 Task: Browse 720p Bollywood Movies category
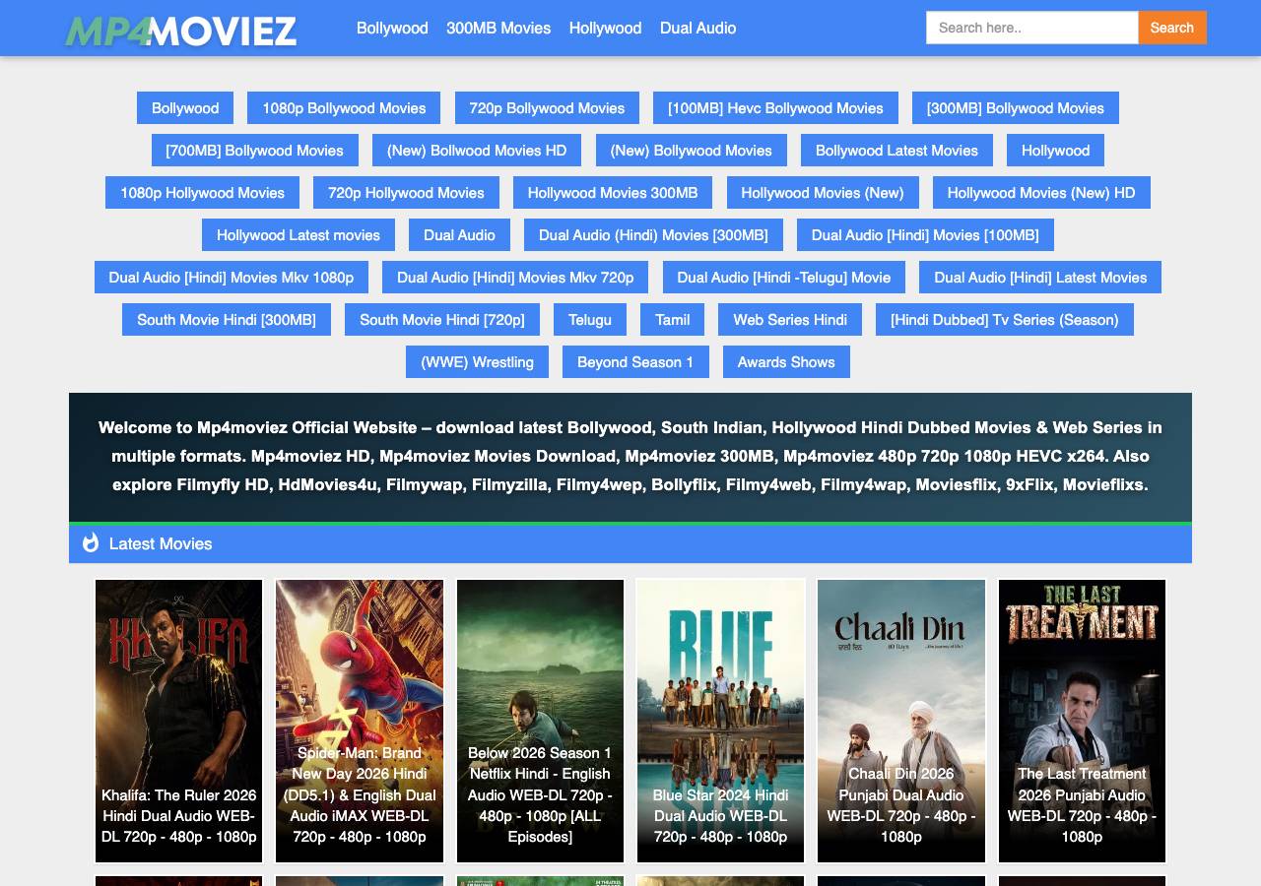pyautogui.click(x=547, y=108)
